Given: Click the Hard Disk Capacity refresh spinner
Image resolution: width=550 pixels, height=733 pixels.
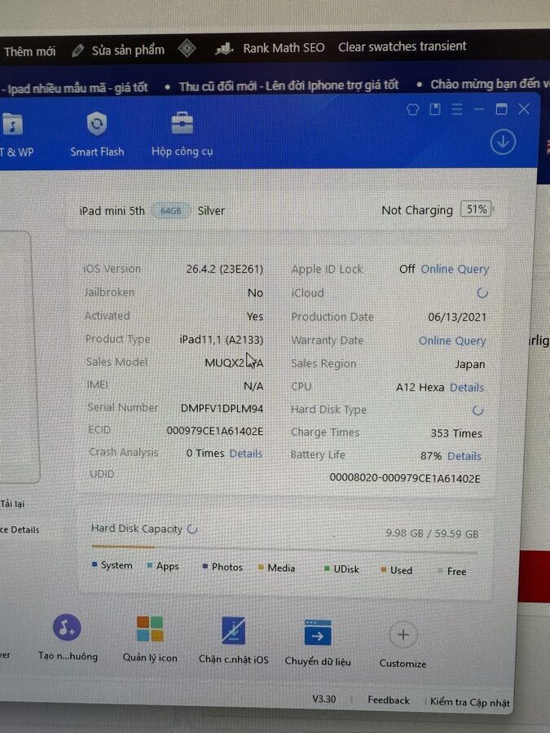Looking at the screenshot, I should [x=192, y=529].
